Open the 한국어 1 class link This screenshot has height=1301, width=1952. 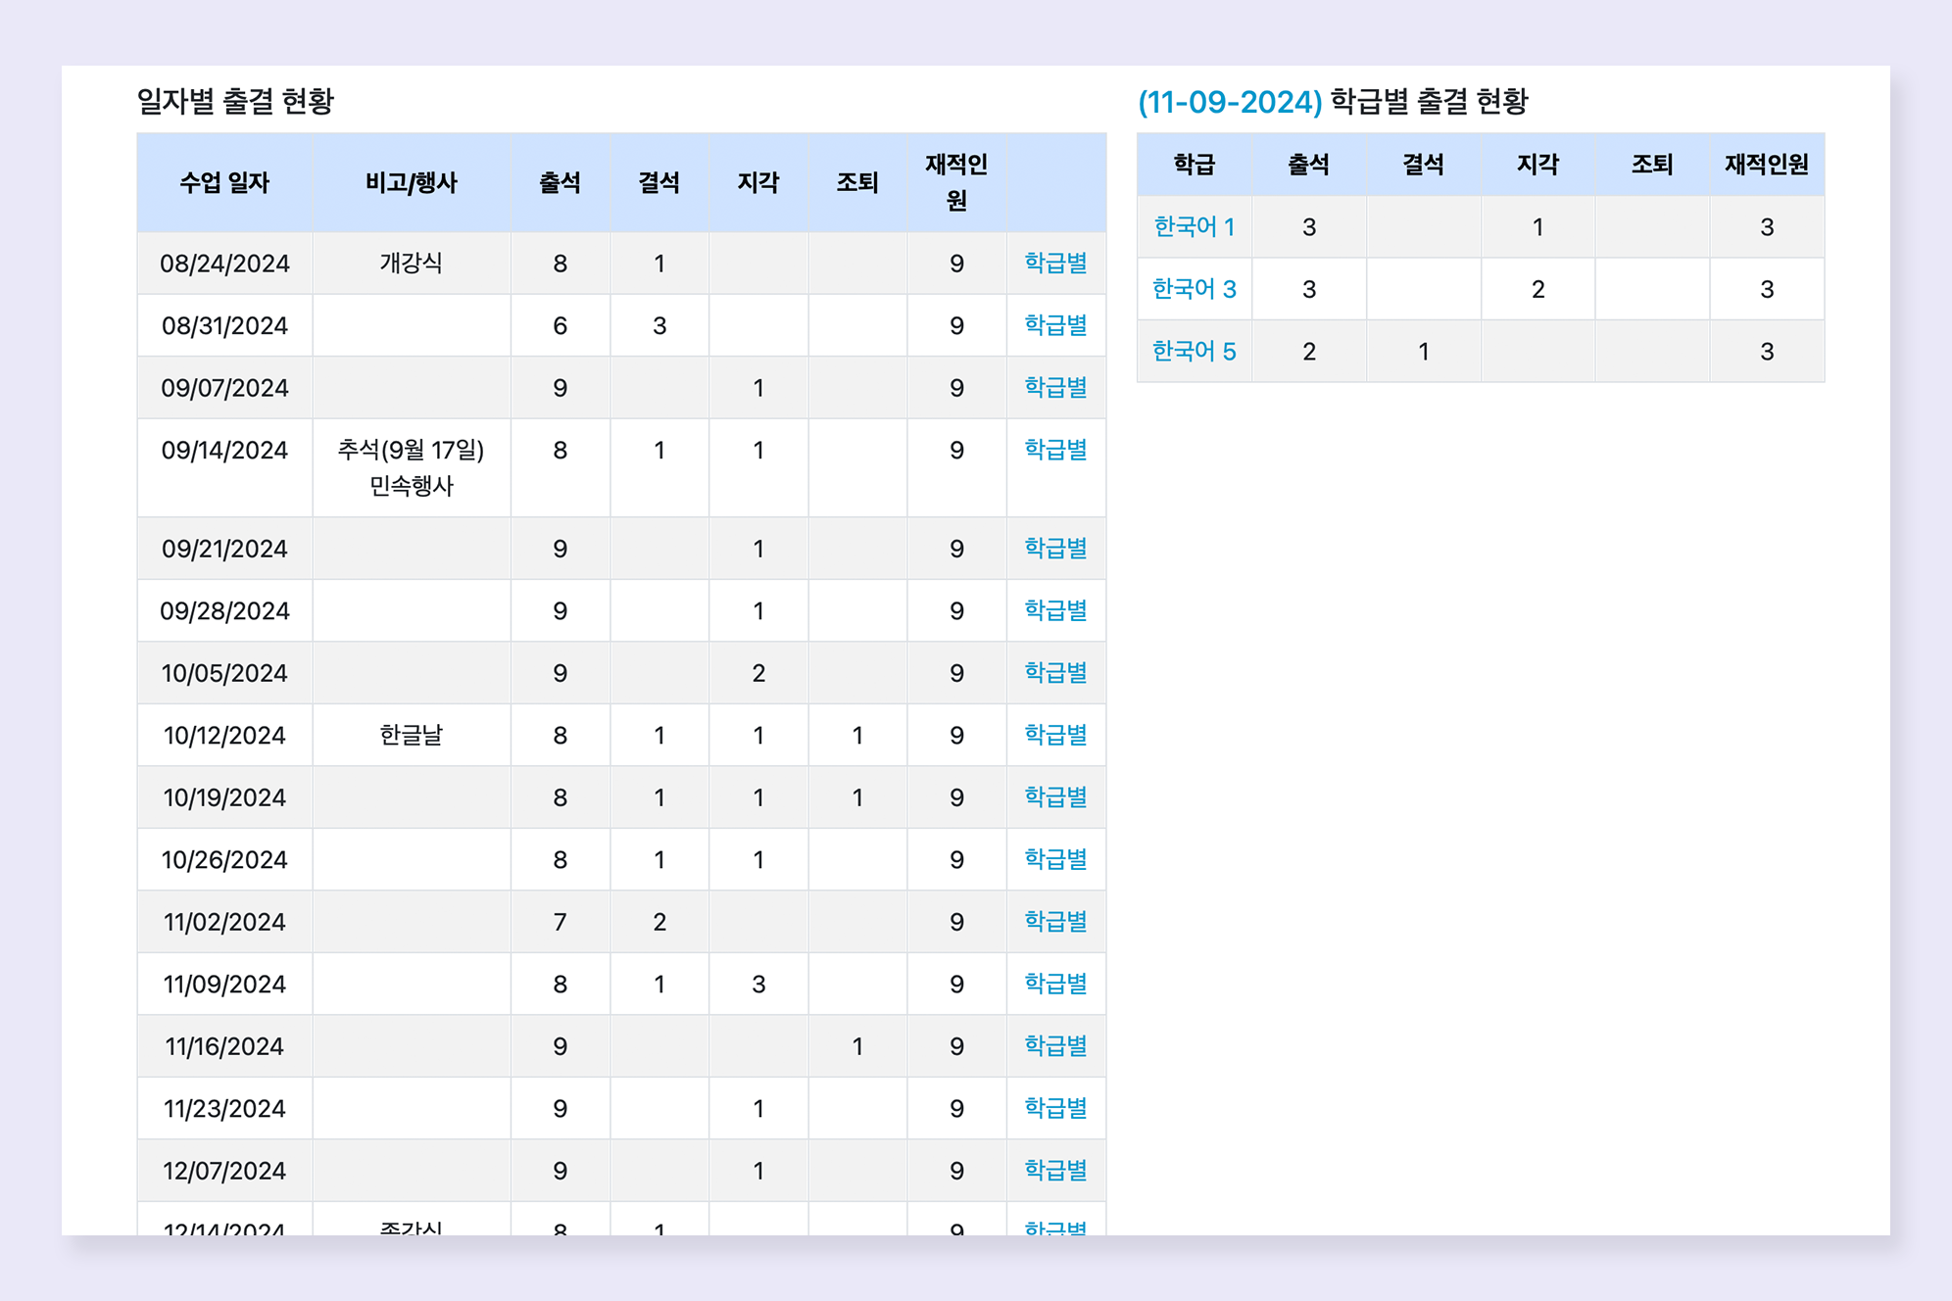coord(1194,227)
